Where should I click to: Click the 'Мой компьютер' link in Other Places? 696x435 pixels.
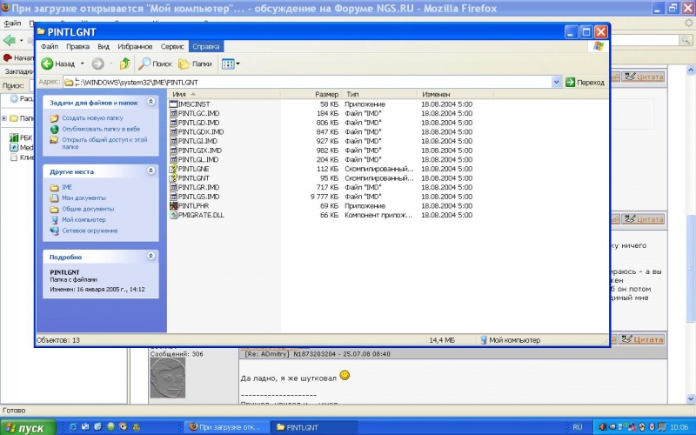tap(84, 220)
